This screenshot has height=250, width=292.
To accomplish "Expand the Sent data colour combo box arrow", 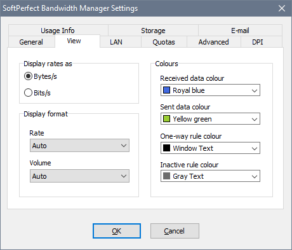I will coord(255,119).
